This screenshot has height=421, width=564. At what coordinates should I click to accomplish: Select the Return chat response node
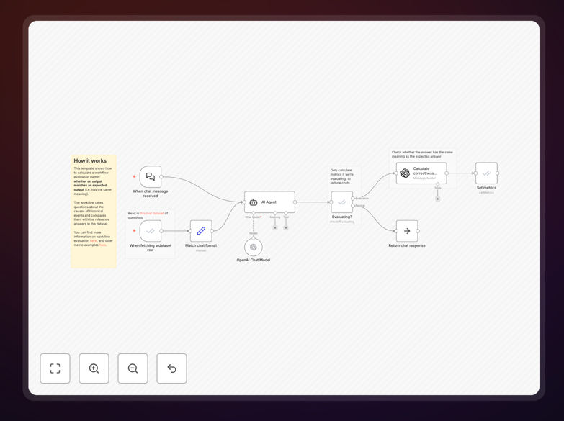click(x=407, y=231)
